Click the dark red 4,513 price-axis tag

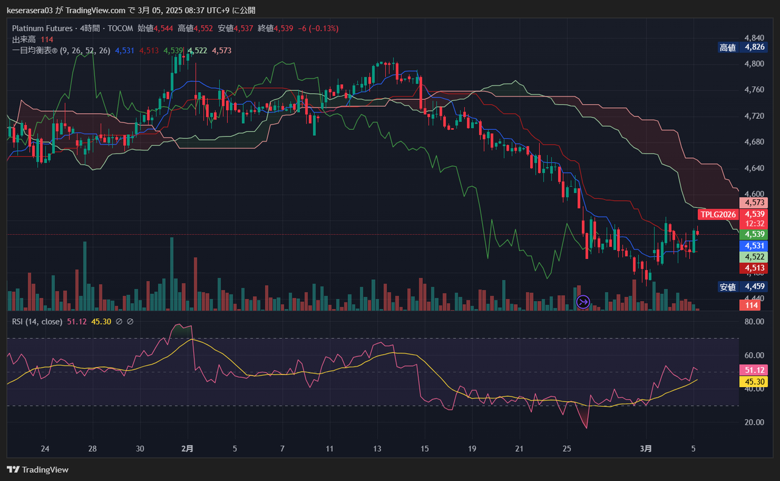(x=754, y=268)
